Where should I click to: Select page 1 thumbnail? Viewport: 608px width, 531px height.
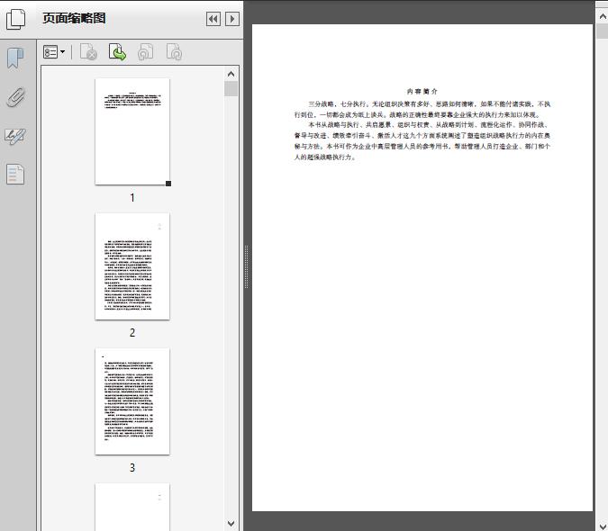pos(132,131)
